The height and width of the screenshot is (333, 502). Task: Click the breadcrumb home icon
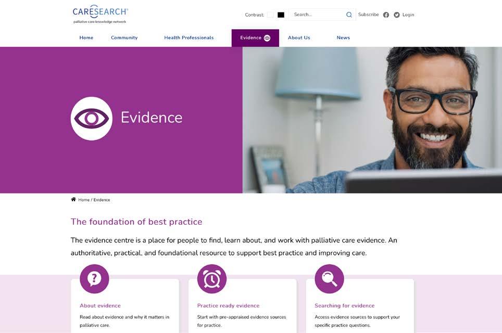click(x=73, y=199)
